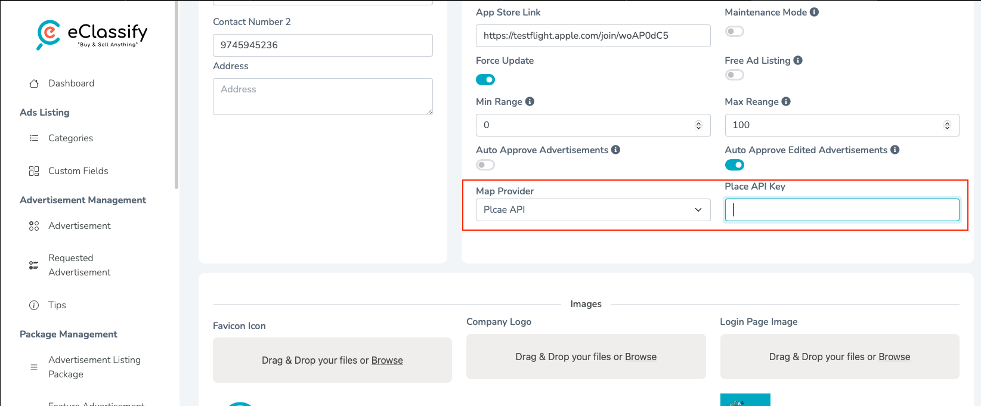Click the Min Range number field
981x406 pixels.
(593, 125)
